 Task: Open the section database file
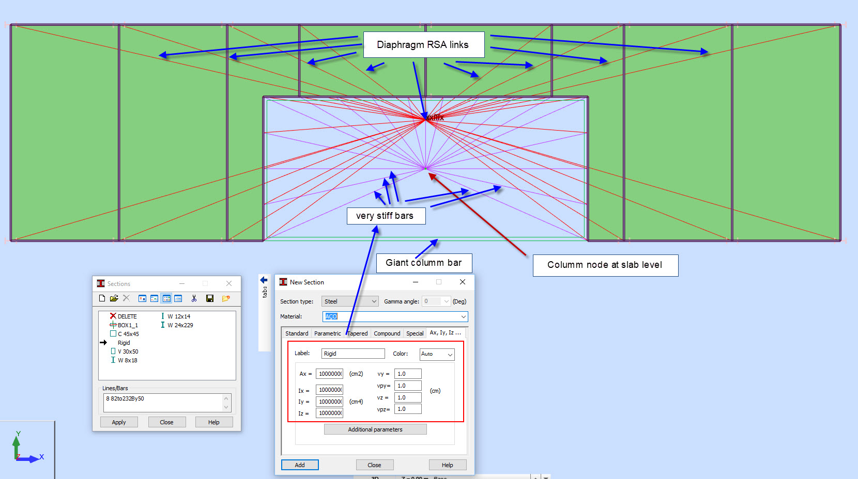tap(113, 298)
